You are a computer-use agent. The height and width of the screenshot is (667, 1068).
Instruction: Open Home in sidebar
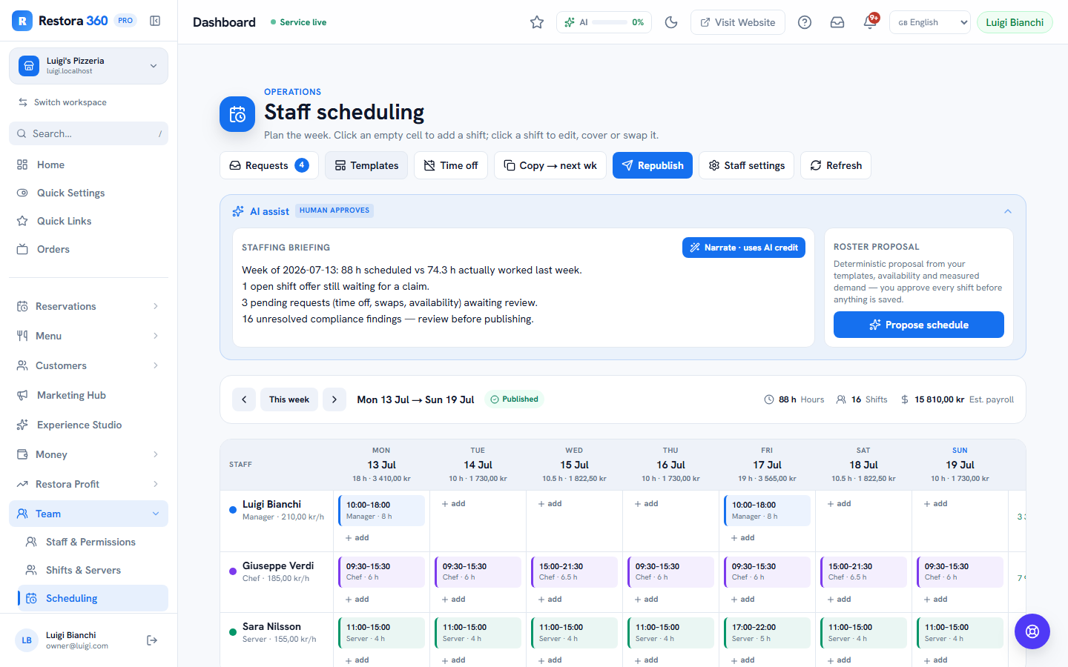88,165
